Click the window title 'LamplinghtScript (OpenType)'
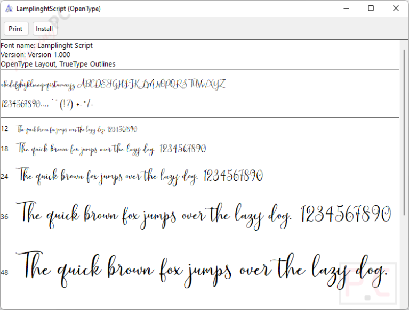 pyautogui.click(x=59, y=9)
